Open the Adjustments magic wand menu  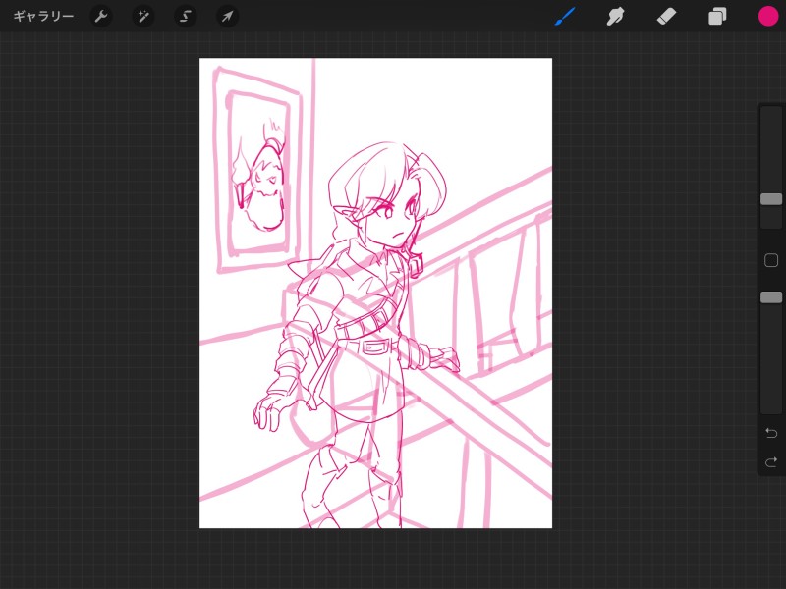[x=143, y=17]
